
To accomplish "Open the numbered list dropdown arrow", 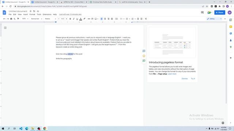I will coord(135,19).
